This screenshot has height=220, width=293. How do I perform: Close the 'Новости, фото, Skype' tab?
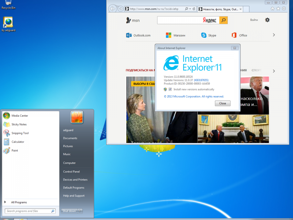tap(241, 9)
